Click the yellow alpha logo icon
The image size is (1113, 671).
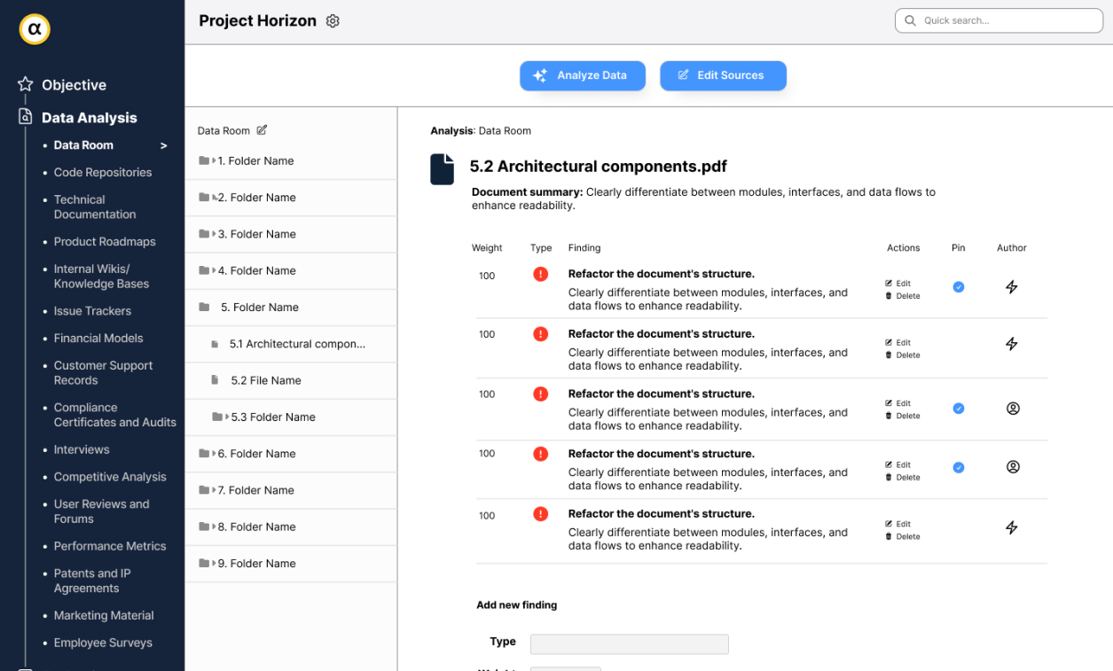tap(35, 29)
